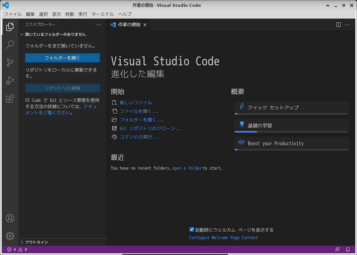The image size is (357, 255).
Task: Open the ターミナル menu
Action: [x=103, y=14]
